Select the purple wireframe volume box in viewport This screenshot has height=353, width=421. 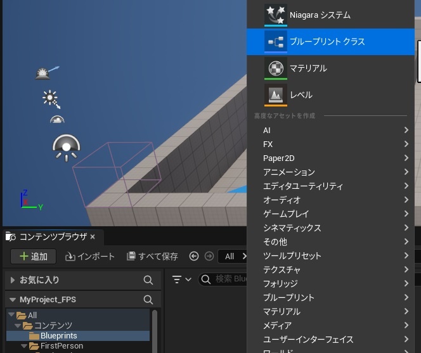117,174
